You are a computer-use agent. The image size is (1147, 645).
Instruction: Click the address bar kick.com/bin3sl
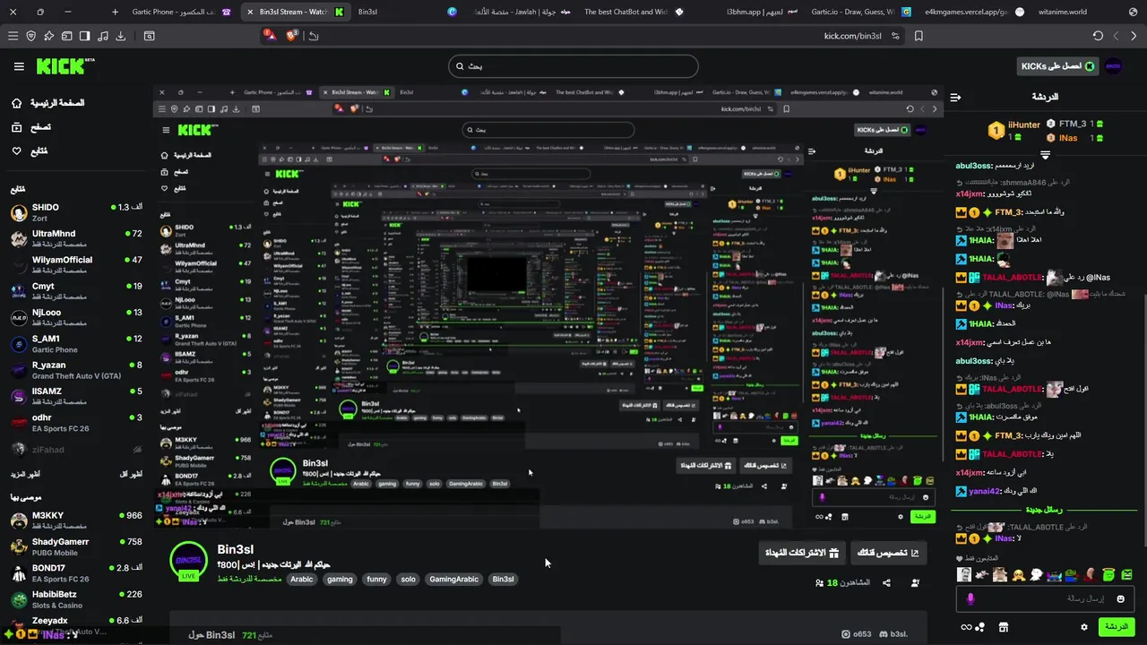tap(852, 36)
